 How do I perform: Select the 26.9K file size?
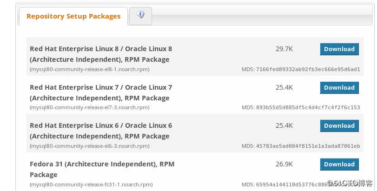coord(284,164)
